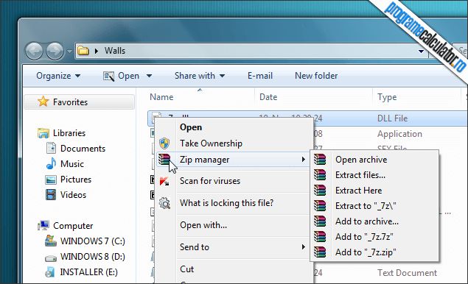Sort by the Name column header

161,97
